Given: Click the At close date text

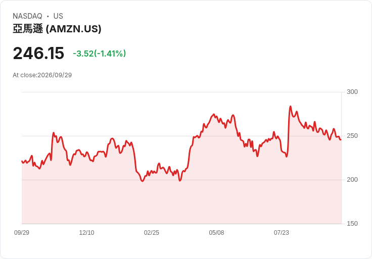Looking at the screenshot, I should pyautogui.click(x=42, y=75).
